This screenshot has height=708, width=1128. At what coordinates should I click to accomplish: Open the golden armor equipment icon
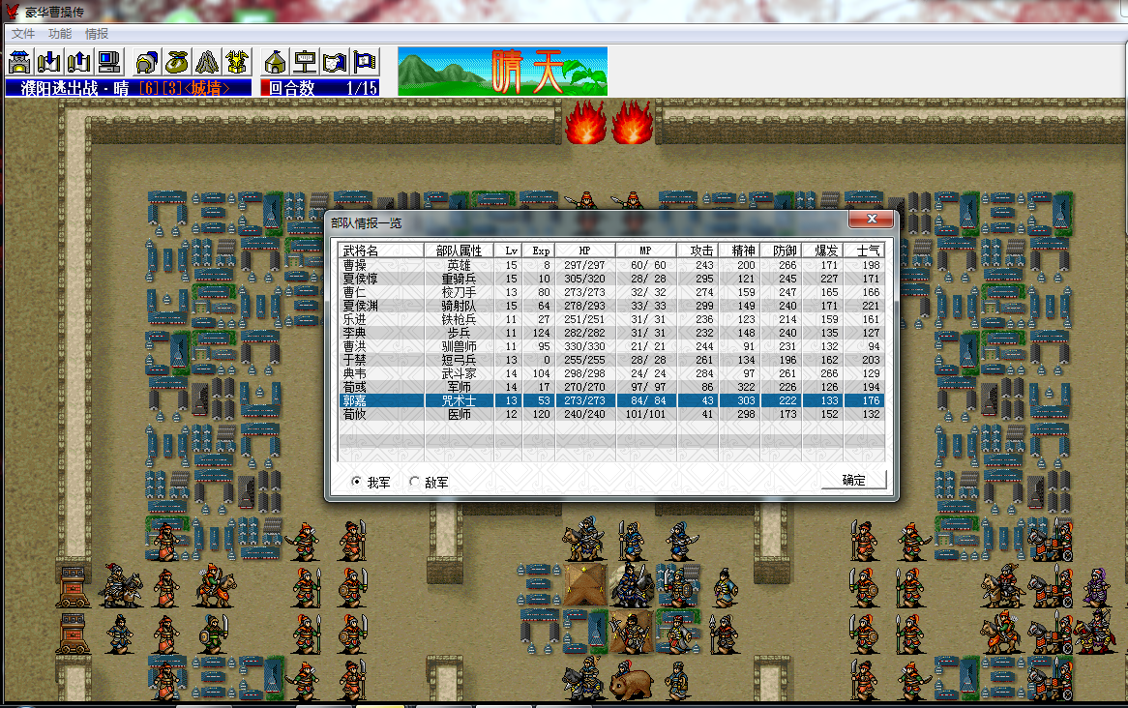coord(237,62)
